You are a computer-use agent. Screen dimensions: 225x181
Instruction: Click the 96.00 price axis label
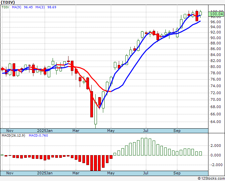coord(216,22)
